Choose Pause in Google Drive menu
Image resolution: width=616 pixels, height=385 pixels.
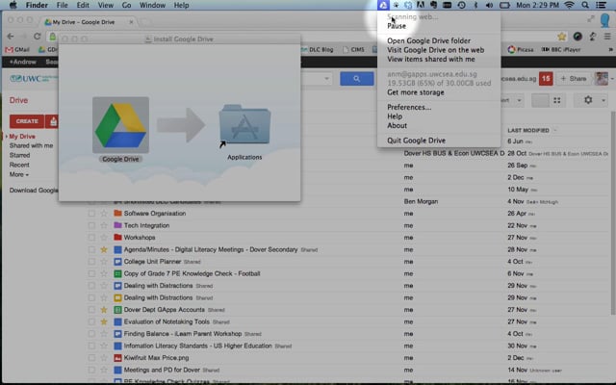(x=397, y=26)
